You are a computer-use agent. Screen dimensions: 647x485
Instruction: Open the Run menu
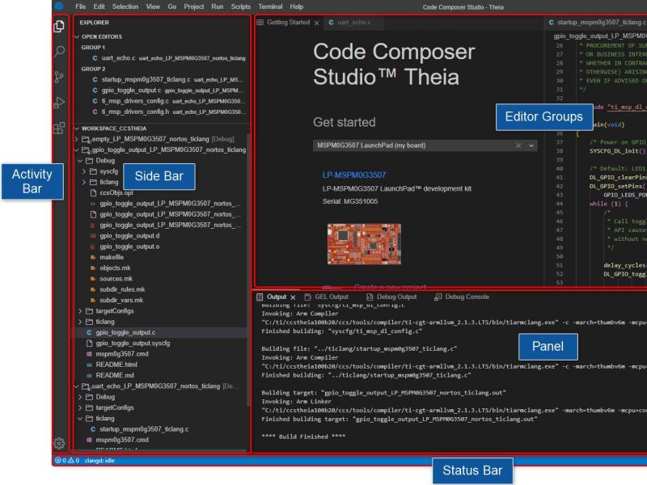217,6
